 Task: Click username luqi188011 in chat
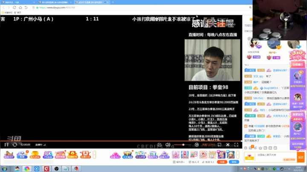pyautogui.click(x=271, y=88)
